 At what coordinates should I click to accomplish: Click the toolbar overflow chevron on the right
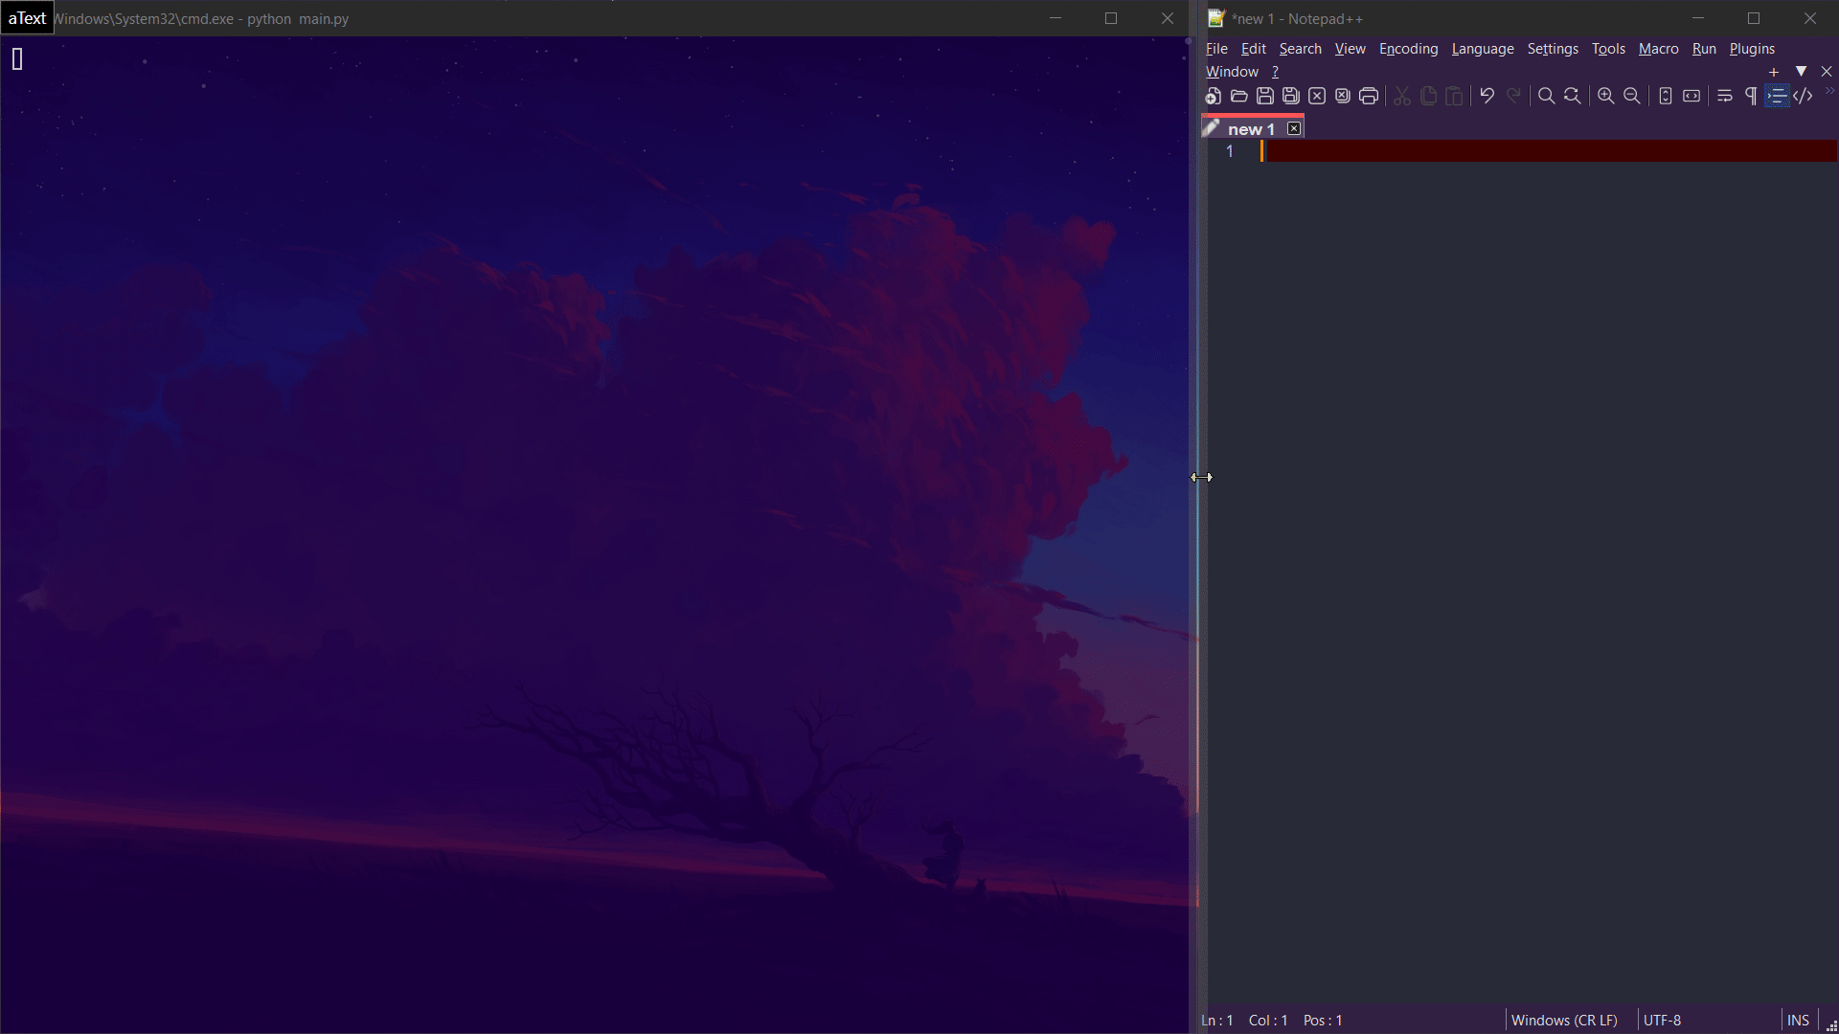coord(1830,91)
